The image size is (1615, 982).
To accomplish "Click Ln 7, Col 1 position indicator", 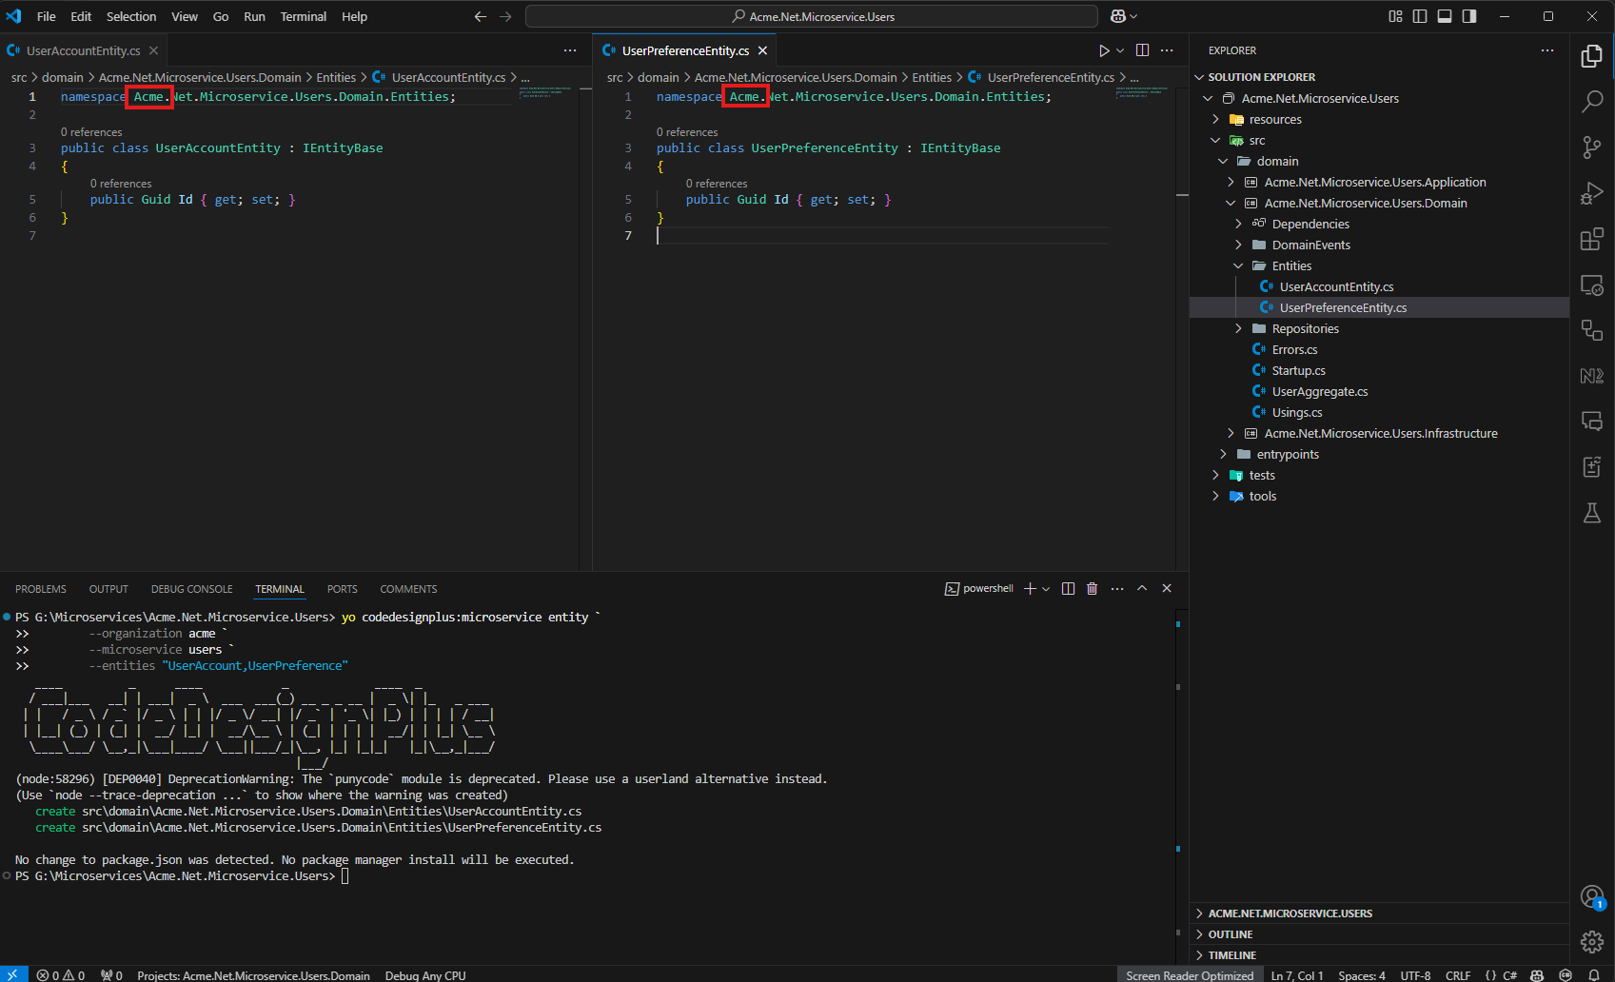I will tap(1297, 974).
